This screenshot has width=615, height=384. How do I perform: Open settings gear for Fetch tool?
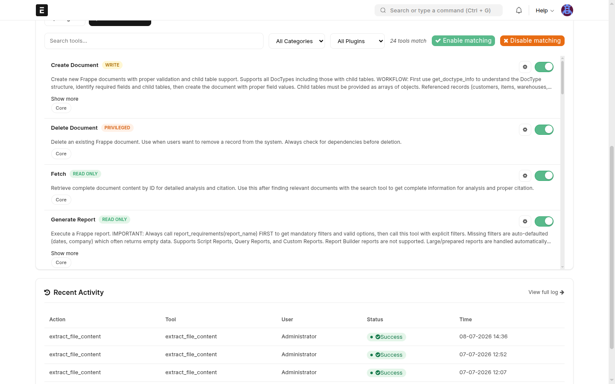(x=525, y=176)
